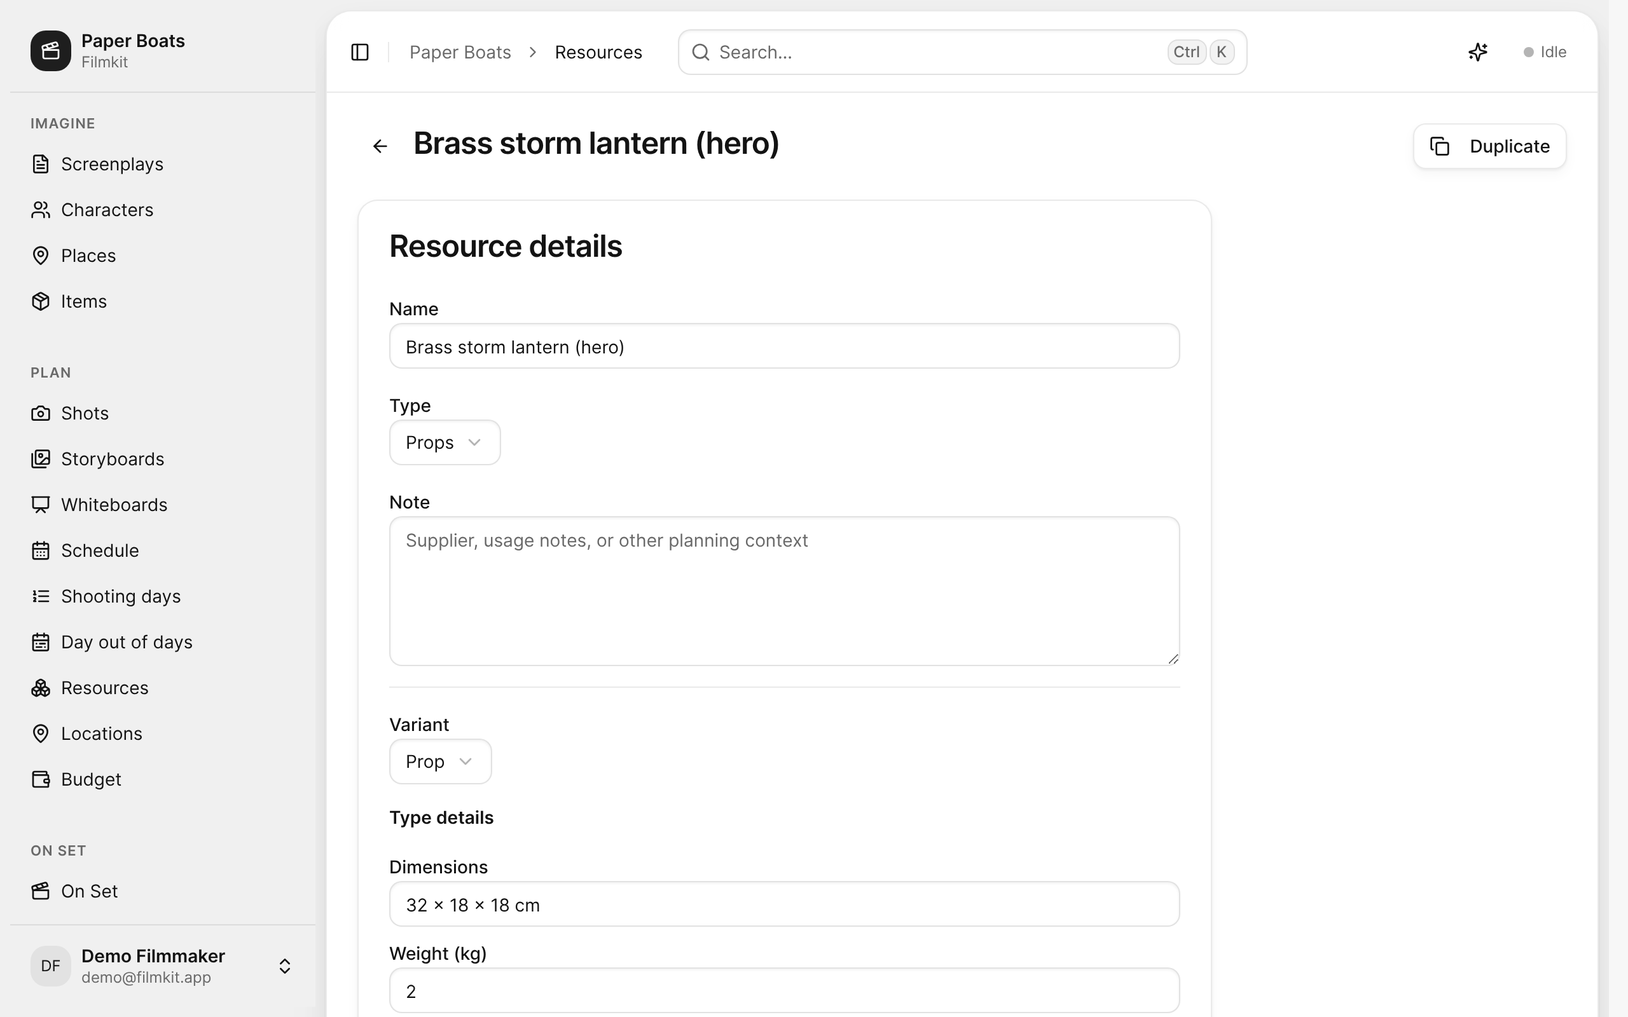Click the Day out of days icon
Screen dimensions: 1628x1017
coord(40,642)
